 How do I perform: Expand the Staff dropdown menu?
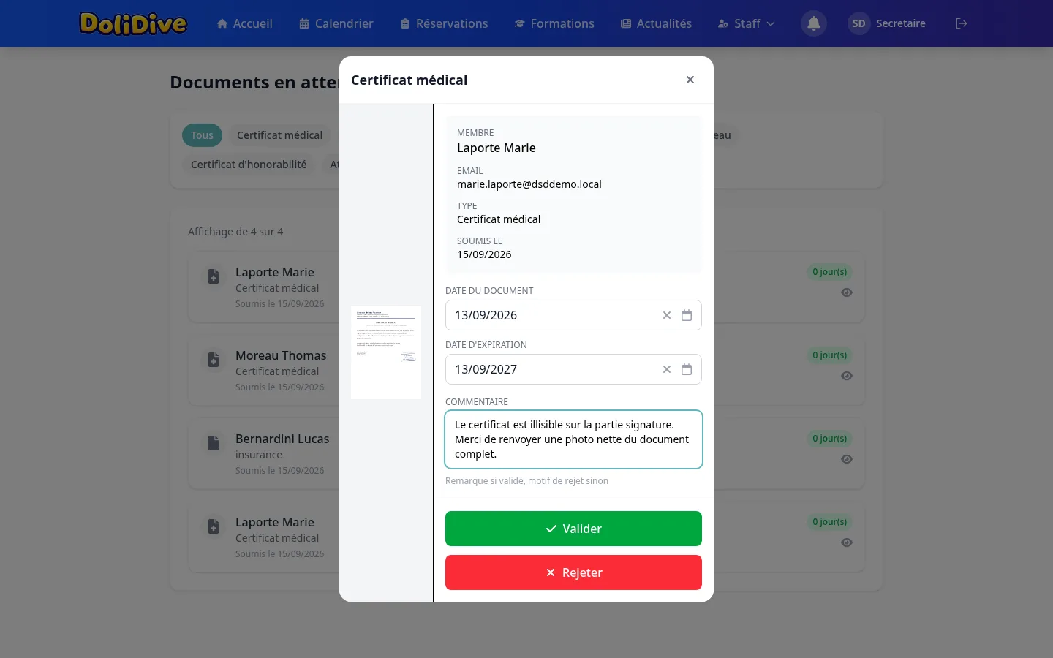(746, 23)
